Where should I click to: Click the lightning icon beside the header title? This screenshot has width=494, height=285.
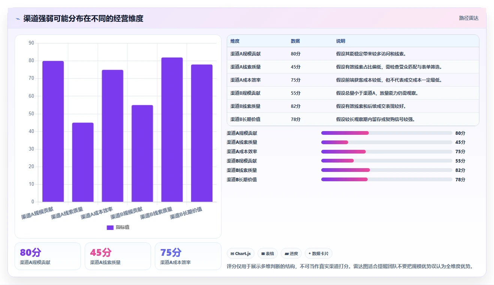pyautogui.click(x=18, y=19)
